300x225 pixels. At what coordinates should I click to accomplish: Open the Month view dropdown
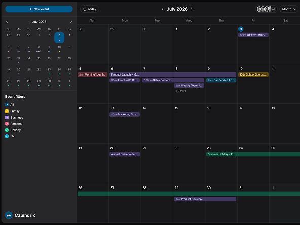[288, 9]
